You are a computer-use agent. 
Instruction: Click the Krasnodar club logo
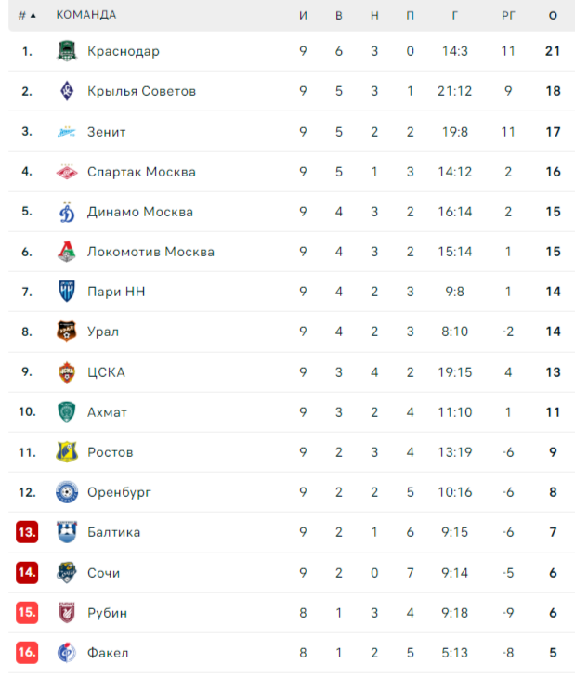click(x=67, y=51)
